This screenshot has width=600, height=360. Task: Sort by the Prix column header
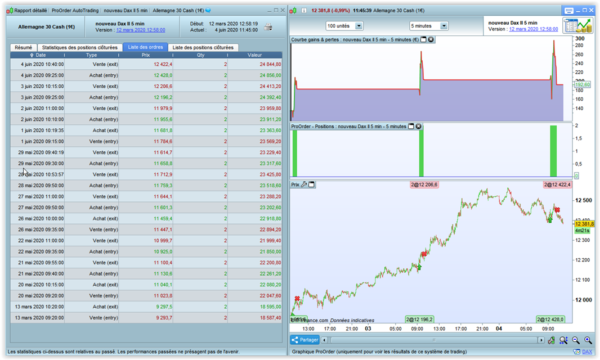(146, 55)
